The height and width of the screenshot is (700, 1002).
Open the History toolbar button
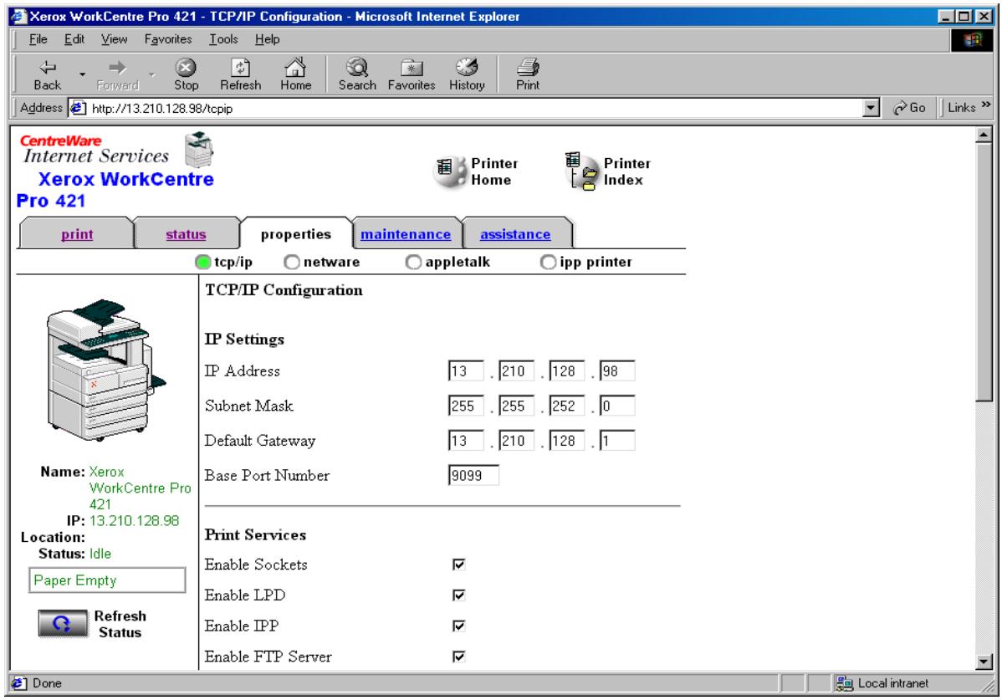[x=467, y=74]
